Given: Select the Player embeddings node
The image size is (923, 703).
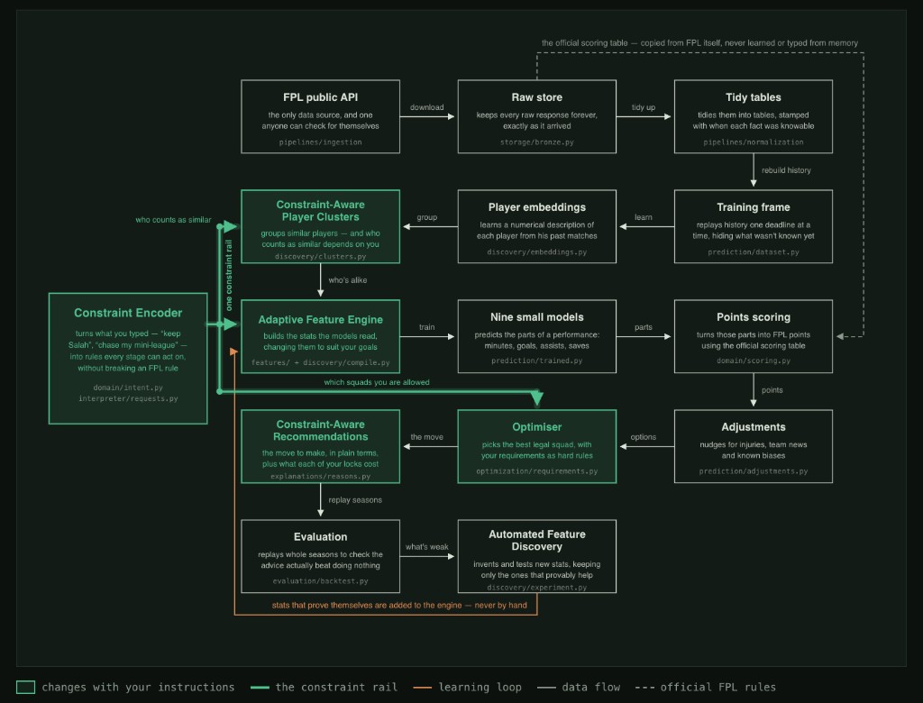Looking at the screenshot, I should click(x=537, y=226).
